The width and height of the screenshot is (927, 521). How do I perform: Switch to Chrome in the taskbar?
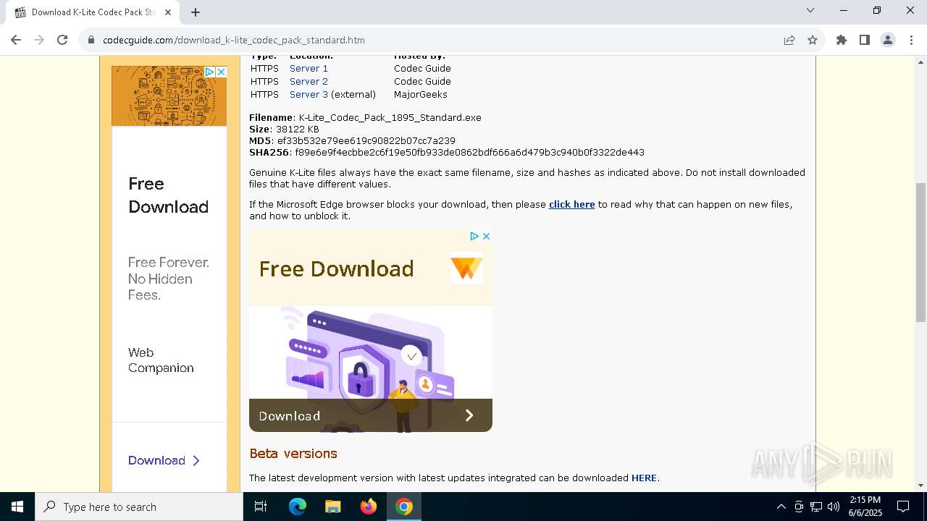point(404,507)
